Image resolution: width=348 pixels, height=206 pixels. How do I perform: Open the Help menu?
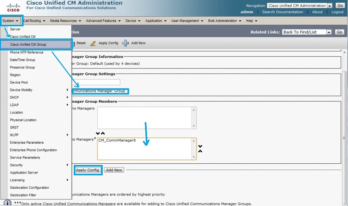(x=251, y=21)
